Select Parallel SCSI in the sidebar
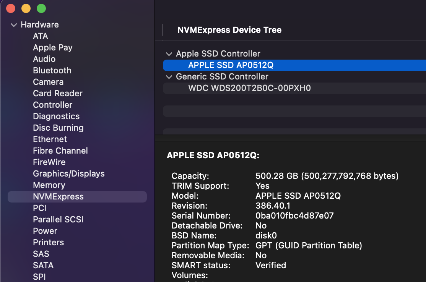426x282 pixels. click(58, 220)
